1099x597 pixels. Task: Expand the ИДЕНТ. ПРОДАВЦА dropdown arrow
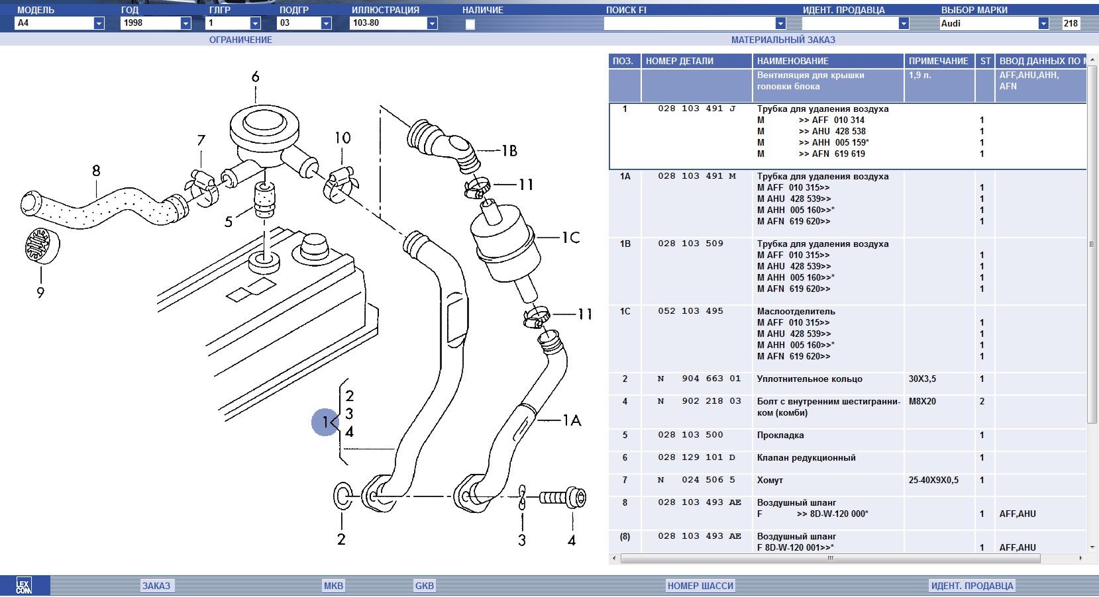pos(904,24)
